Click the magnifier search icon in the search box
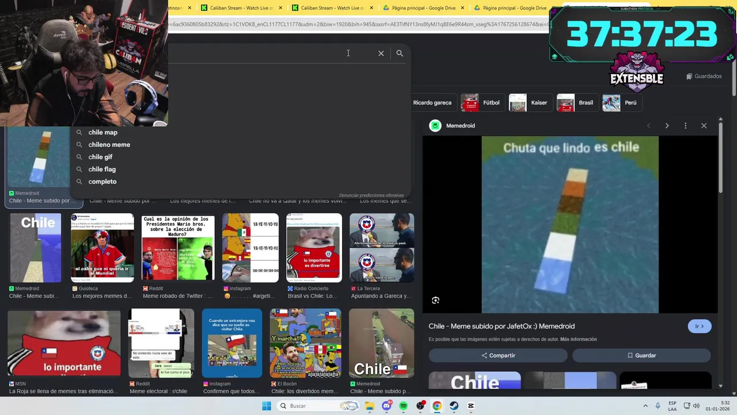The image size is (737, 415). pyautogui.click(x=400, y=53)
